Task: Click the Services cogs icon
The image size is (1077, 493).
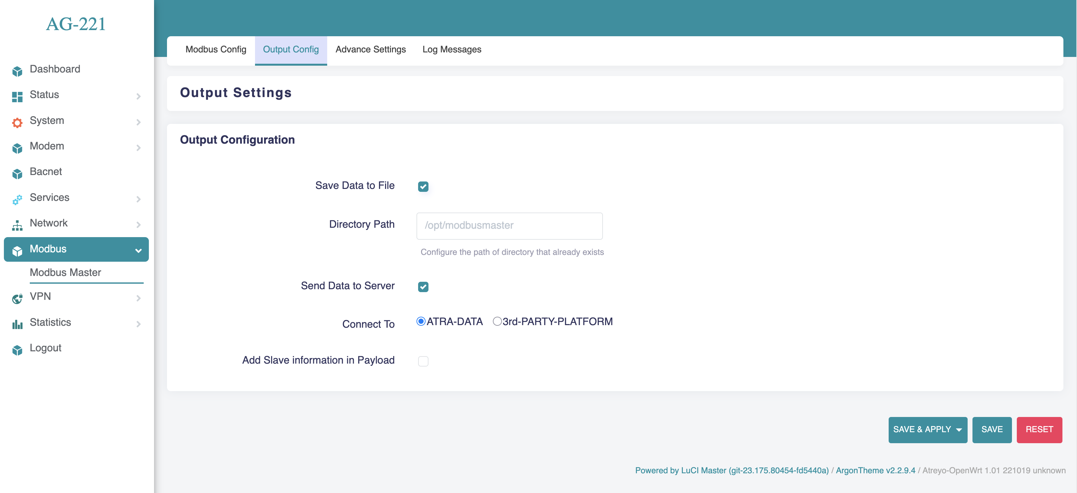Action: (x=17, y=200)
